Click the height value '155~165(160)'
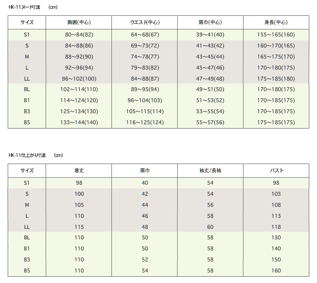317x283 pixels. click(276, 35)
